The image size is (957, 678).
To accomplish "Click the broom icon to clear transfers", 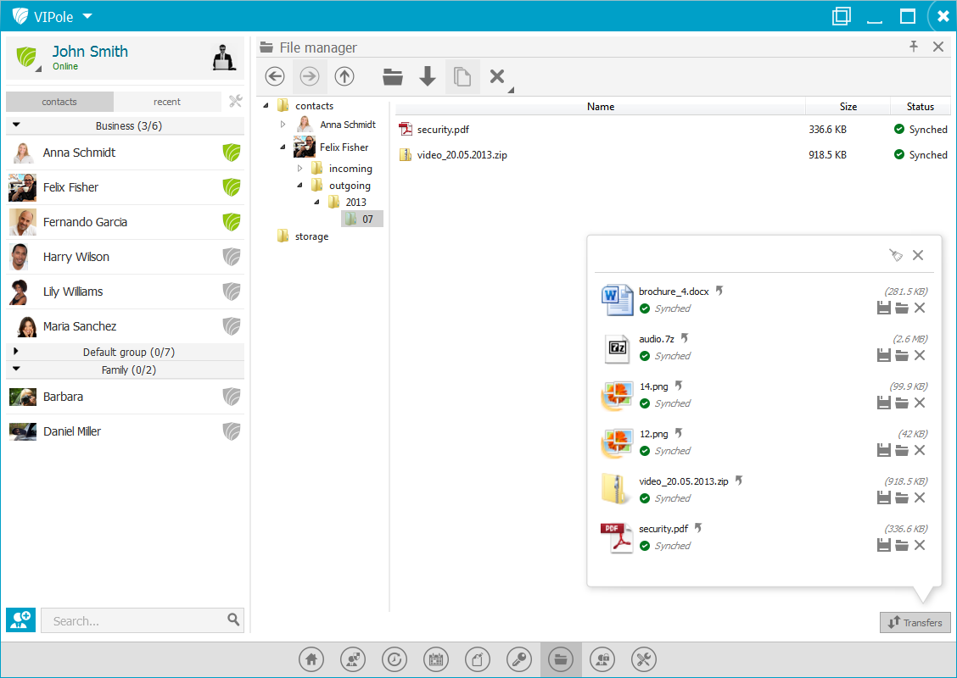I will click(895, 255).
